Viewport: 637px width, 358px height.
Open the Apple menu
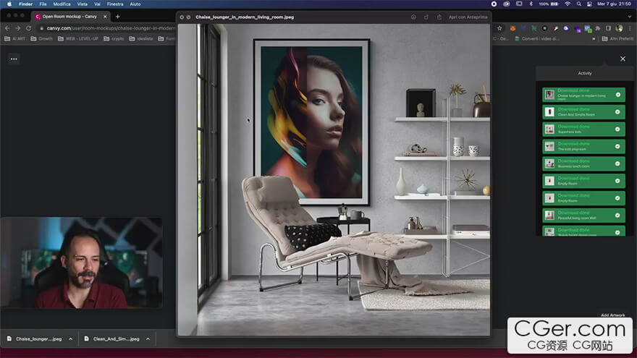click(9, 4)
